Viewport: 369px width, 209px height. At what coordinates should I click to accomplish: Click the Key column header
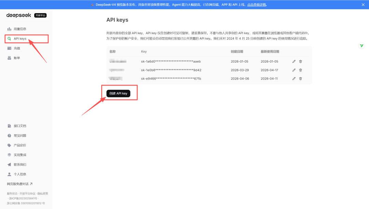pos(144,52)
